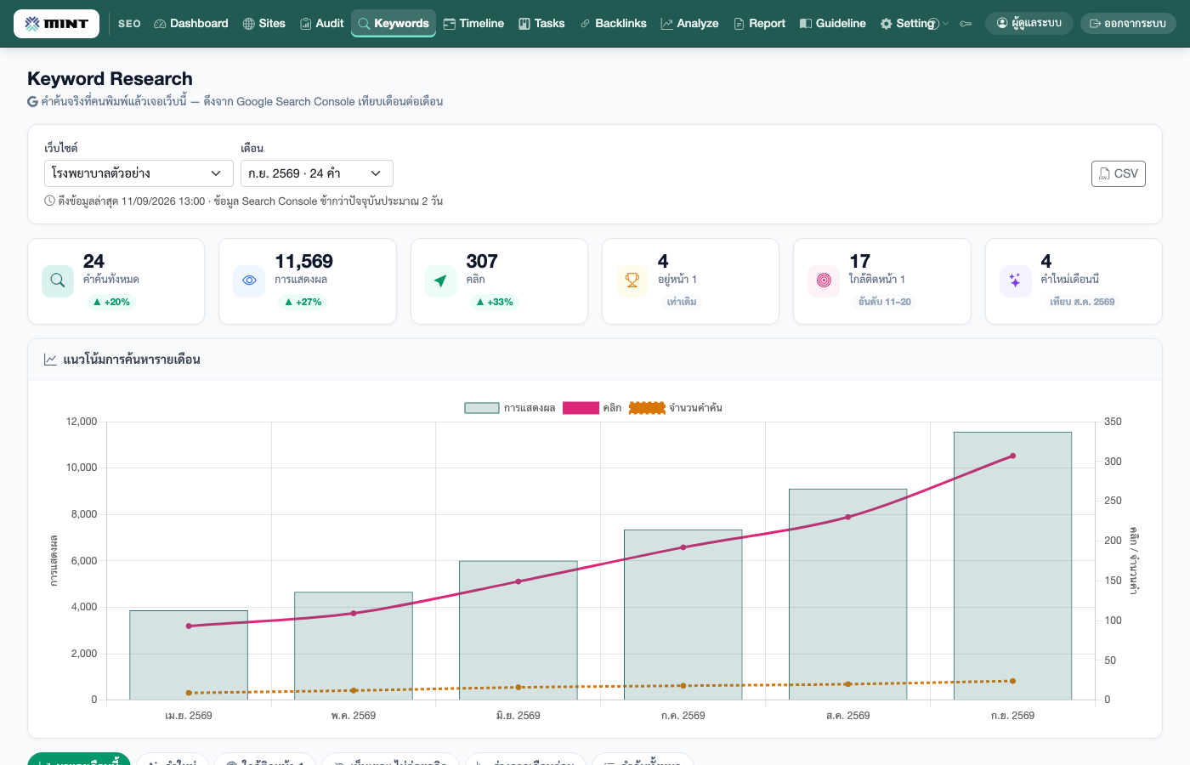
Task: Toggle the การแสดงผล series in the chart legend
Action: (509, 408)
